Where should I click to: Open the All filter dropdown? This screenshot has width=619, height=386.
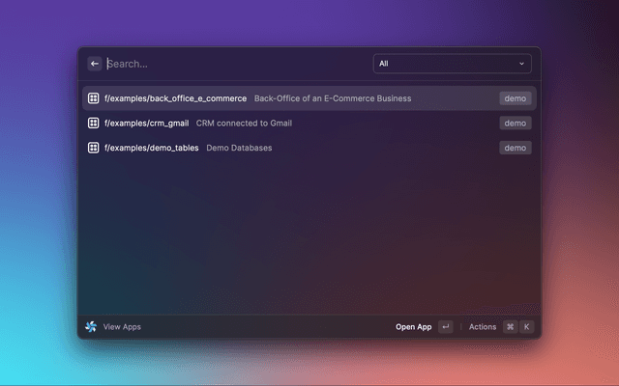(x=451, y=64)
